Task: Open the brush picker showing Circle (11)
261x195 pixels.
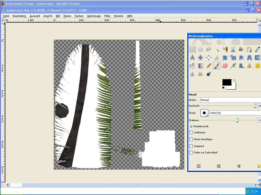Action: point(204,113)
